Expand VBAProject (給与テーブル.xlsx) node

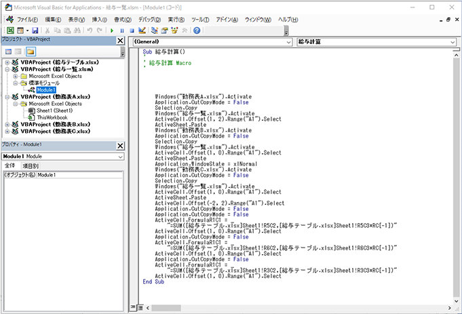tap(7, 62)
